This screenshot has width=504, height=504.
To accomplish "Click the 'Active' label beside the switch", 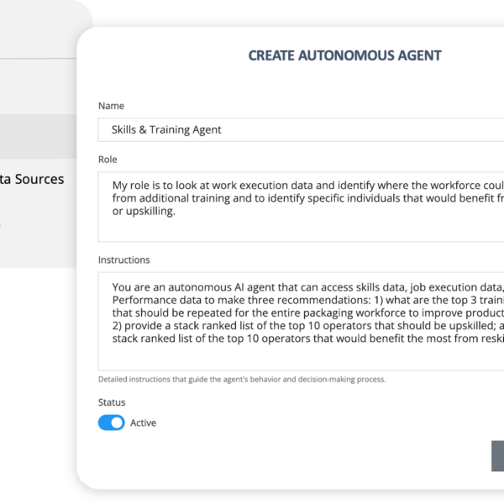I will [143, 423].
